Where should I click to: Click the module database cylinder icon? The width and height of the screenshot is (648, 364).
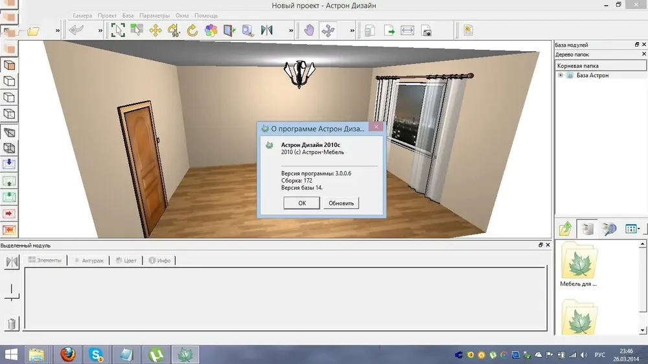pos(587,229)
